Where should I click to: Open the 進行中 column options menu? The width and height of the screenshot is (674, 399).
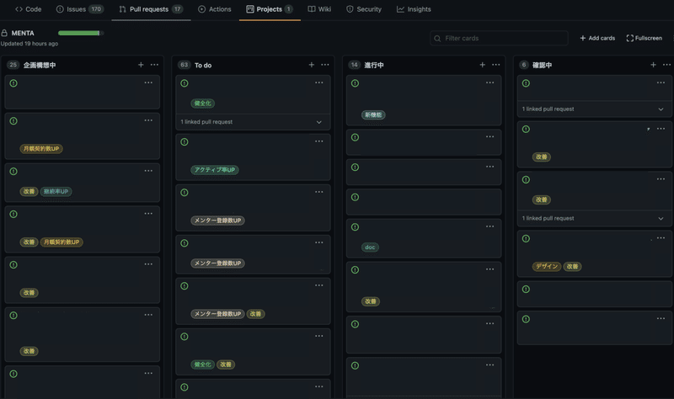[495, 65]
